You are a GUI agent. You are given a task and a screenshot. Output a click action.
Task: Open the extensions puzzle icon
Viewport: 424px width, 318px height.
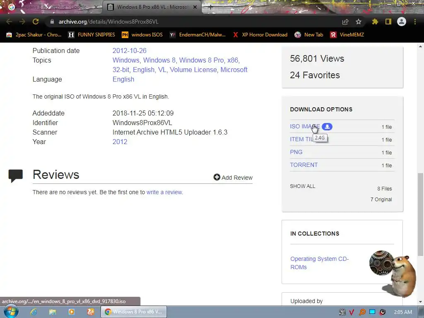(x=375, y=22)
